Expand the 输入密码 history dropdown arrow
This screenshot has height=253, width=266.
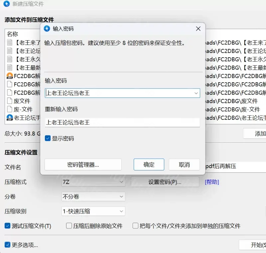196,93
